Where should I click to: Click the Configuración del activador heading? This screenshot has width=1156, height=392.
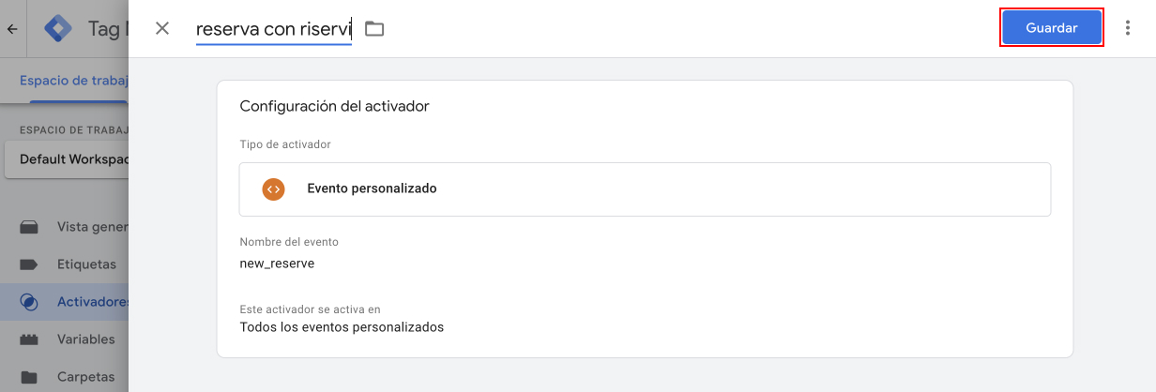click(334, 106)
